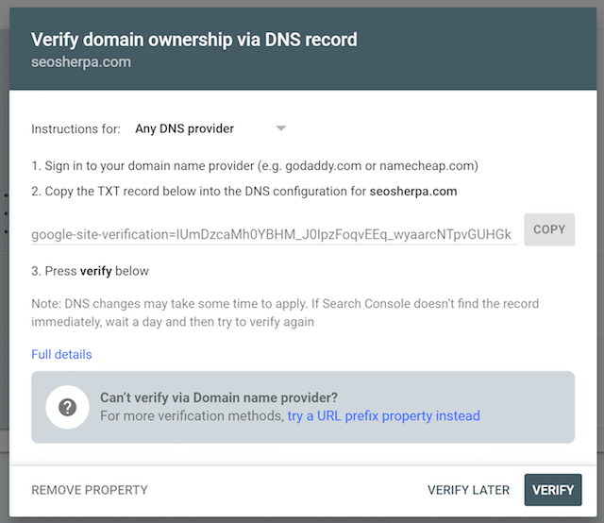The image size is (604, 523).
Task: Select the "Any DNS provider" combo box text
Action: pyautogui.click(x=185, y=128)
